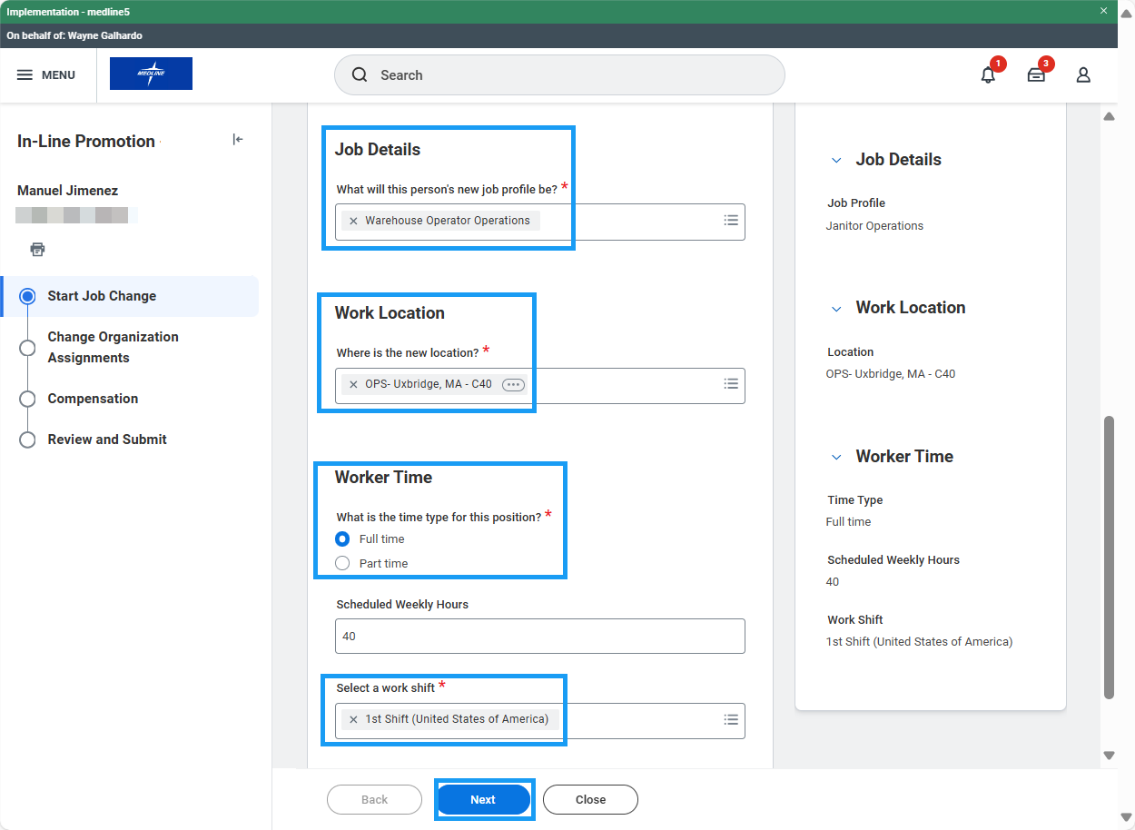Viewport: 1135px width, 830px height.
Task: Remove the 1st Shift selection
Action: click(353, 719)
